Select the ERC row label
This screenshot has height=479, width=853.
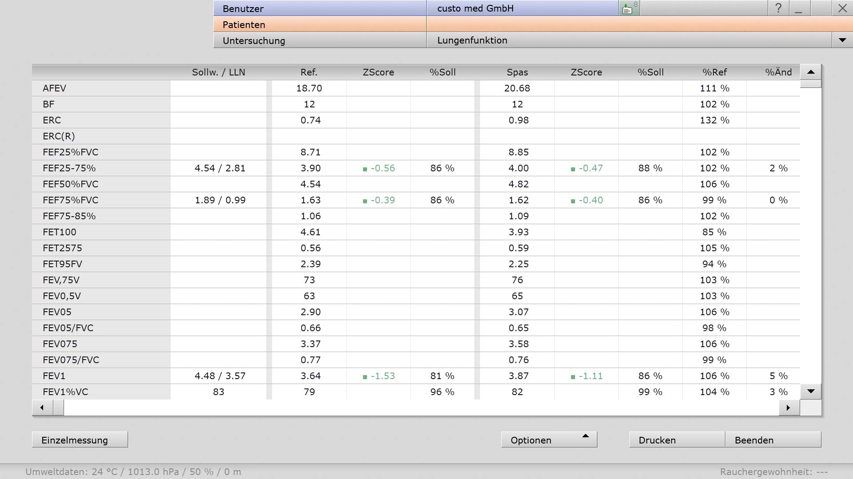[52, 120]
